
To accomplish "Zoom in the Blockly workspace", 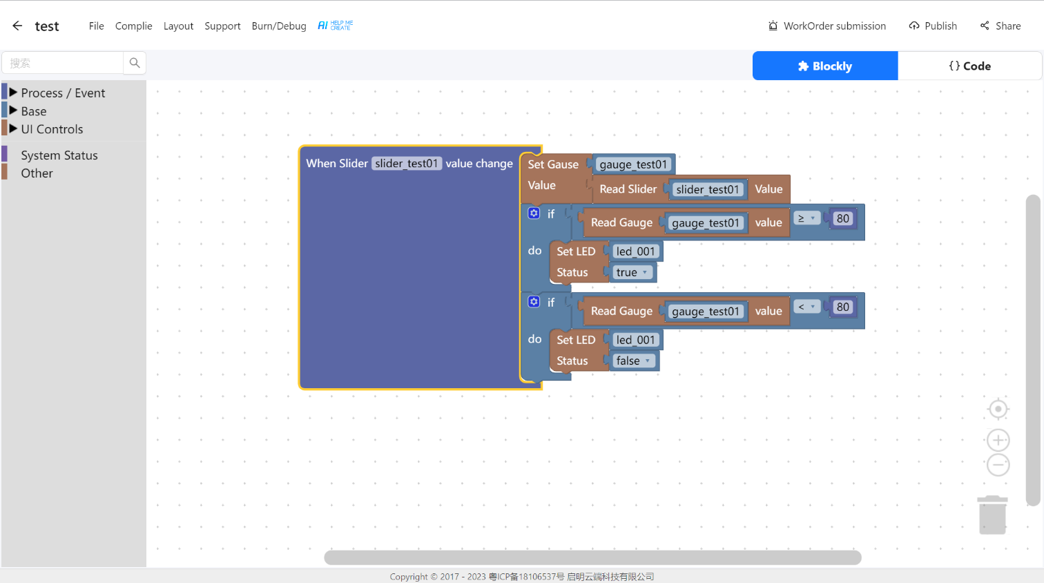I will coord(998,440).
